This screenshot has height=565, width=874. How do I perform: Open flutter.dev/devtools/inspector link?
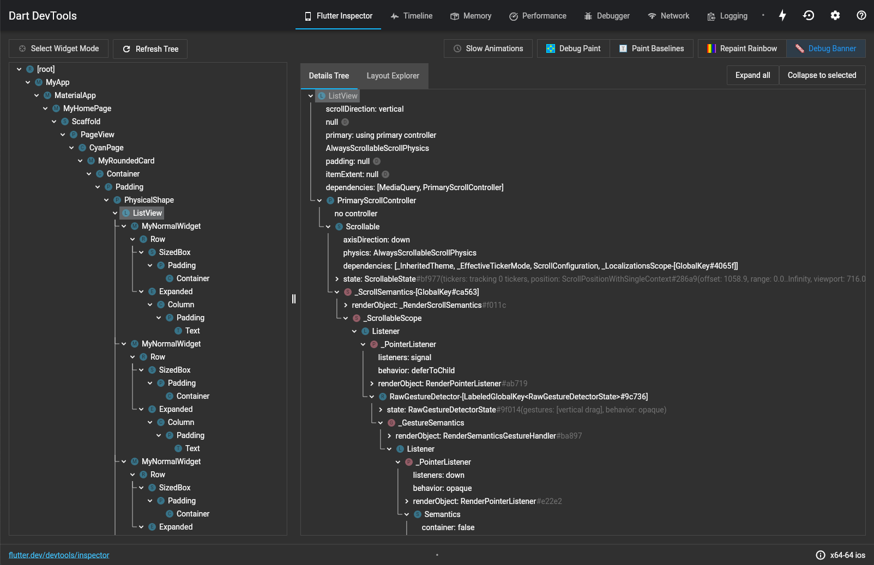tap(59, 555)
